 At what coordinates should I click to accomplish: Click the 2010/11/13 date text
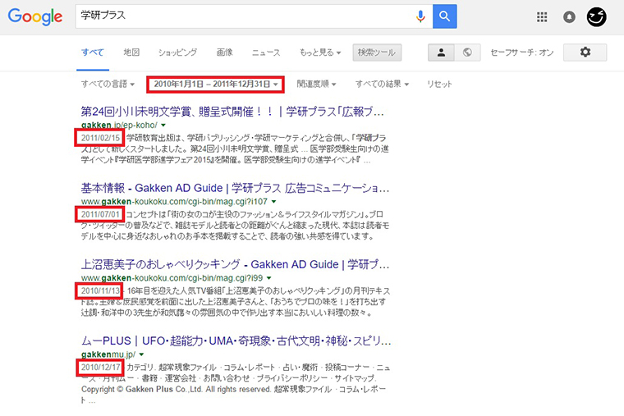[x=100, y=290]
